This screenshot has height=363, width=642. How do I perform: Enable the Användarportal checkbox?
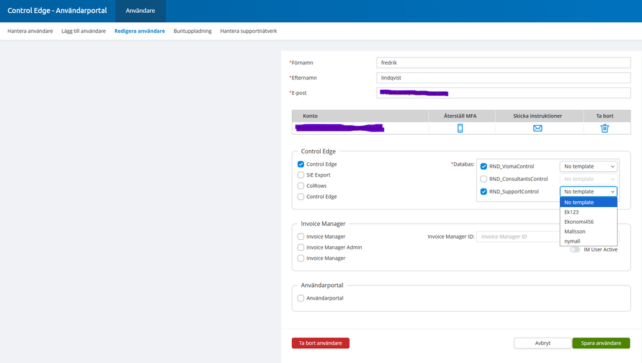tap(301, 298)
